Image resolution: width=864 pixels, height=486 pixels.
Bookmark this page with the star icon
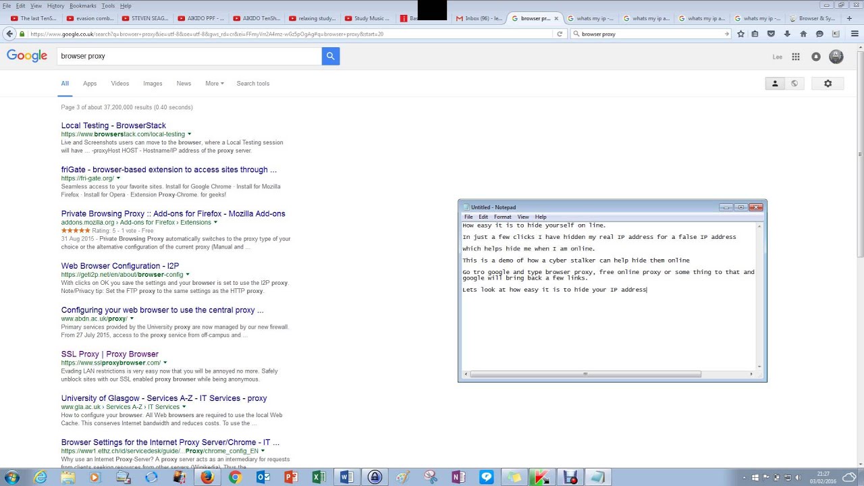click(x=740, y=34)
